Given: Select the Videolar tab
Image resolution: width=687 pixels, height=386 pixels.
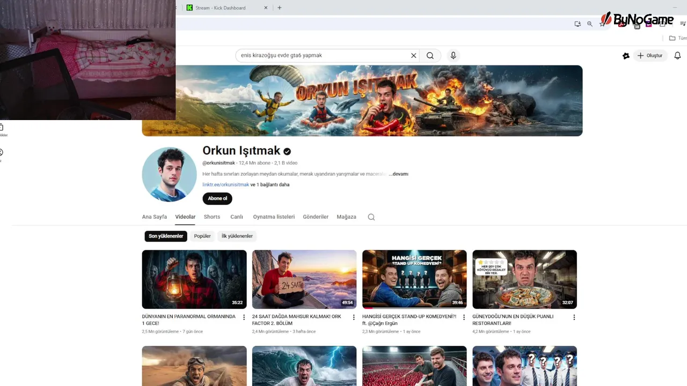Looking at the screenshot, I should tap(185, 217).
